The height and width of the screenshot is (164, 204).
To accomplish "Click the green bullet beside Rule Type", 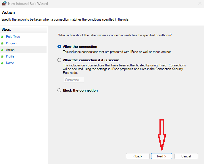I will point(2,37).
